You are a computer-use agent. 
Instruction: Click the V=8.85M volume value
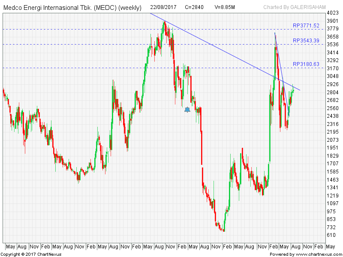click(225, 7)
